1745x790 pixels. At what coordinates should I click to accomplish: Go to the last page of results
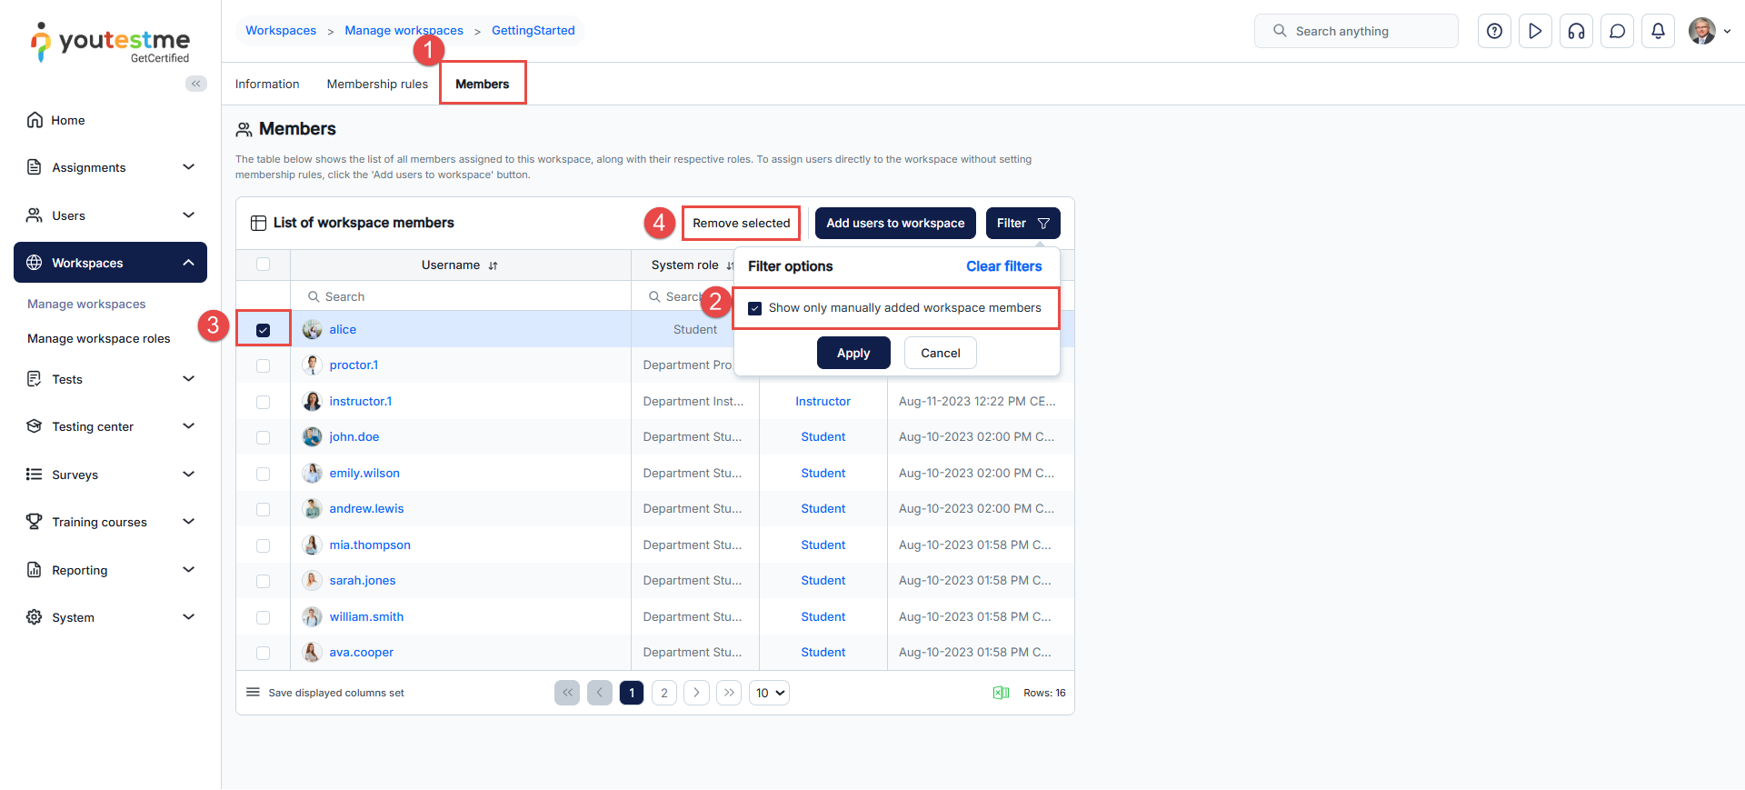[x=729, y=693]
